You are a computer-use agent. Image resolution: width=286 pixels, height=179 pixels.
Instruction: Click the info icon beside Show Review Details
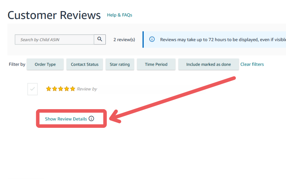click(x=92, y=118)
